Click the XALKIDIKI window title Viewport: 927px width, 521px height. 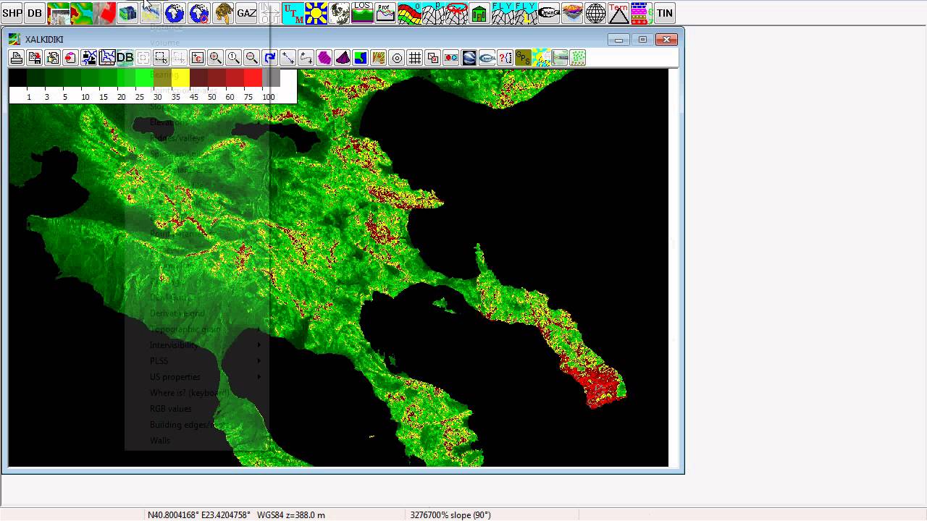pos(44,39)
